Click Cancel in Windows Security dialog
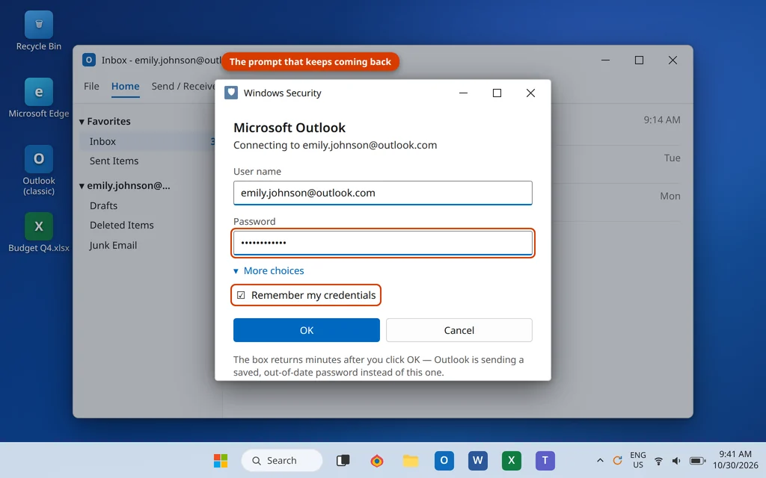Screen dimensions: 766x478 pos(459,330)
